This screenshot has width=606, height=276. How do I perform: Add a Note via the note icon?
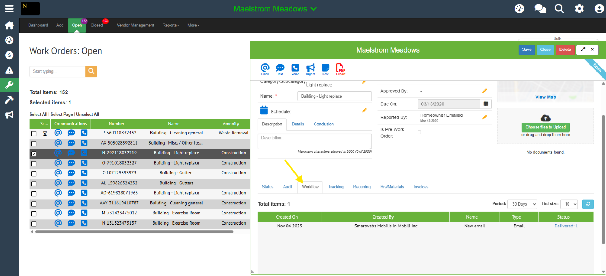click(326, 69)
